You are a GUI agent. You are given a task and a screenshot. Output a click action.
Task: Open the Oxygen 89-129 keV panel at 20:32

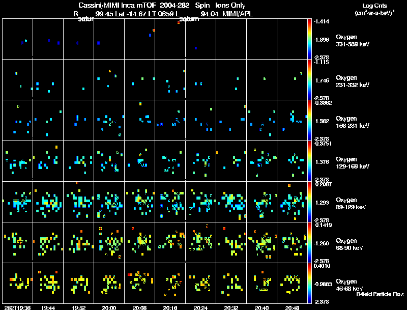pyautogui.click(x=231, y=202)
